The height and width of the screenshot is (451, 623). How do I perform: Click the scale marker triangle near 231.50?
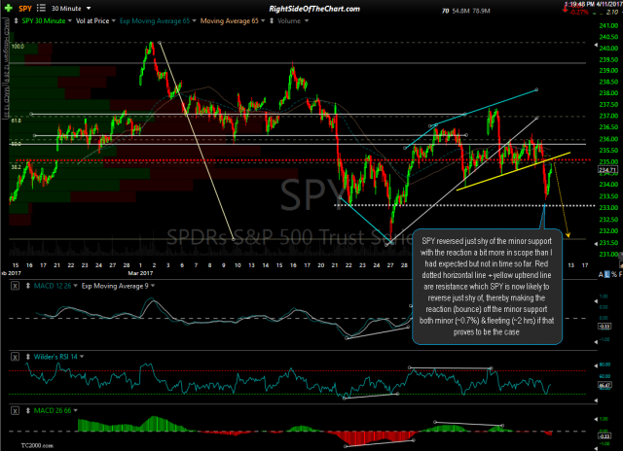[596, 244]
